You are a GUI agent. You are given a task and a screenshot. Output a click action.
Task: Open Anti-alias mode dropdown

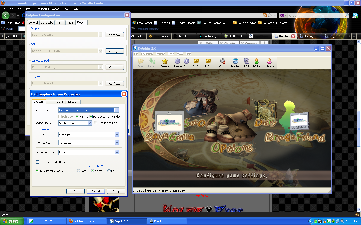pos(117,152)
